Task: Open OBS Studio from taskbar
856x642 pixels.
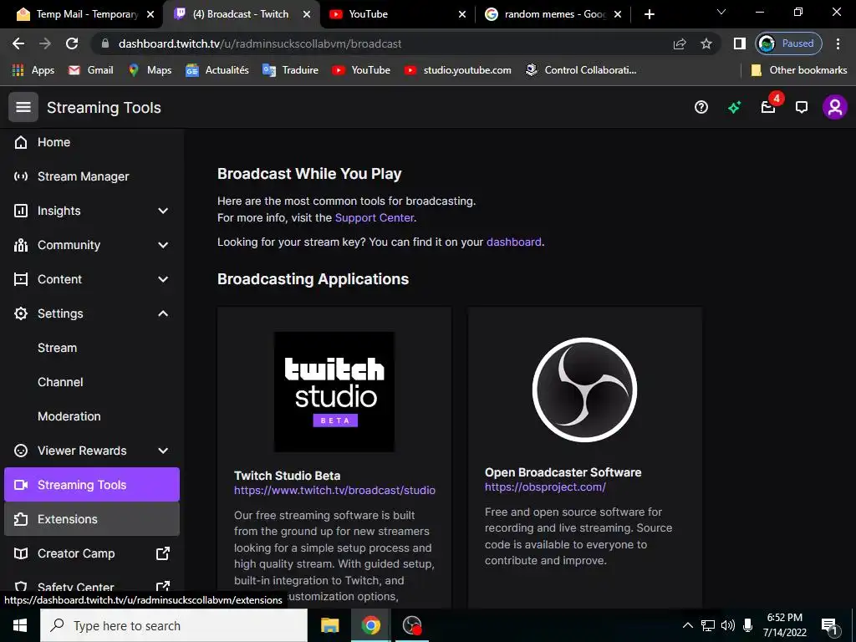Action: pos(412,625)
